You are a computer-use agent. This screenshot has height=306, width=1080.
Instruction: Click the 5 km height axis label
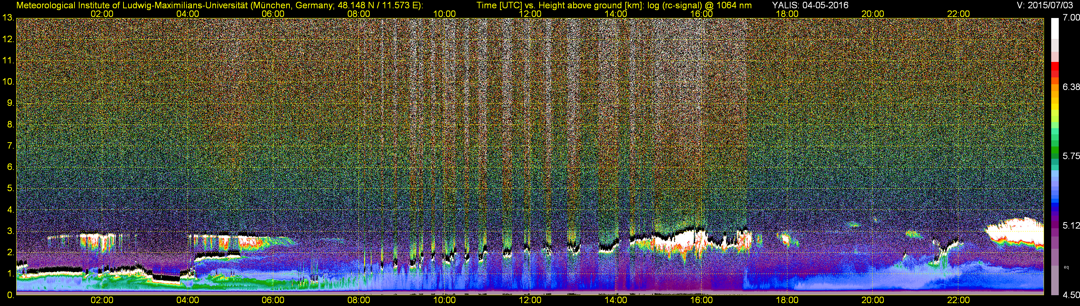(10, 188)
